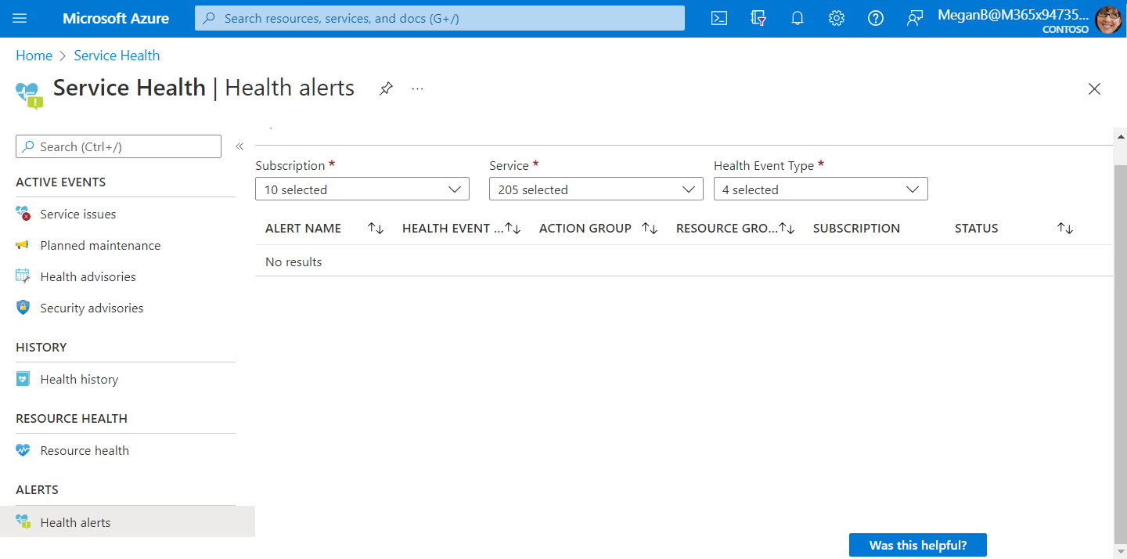Open the more options ellipsis by title
1127x559 pixels.
click(417, 88)
